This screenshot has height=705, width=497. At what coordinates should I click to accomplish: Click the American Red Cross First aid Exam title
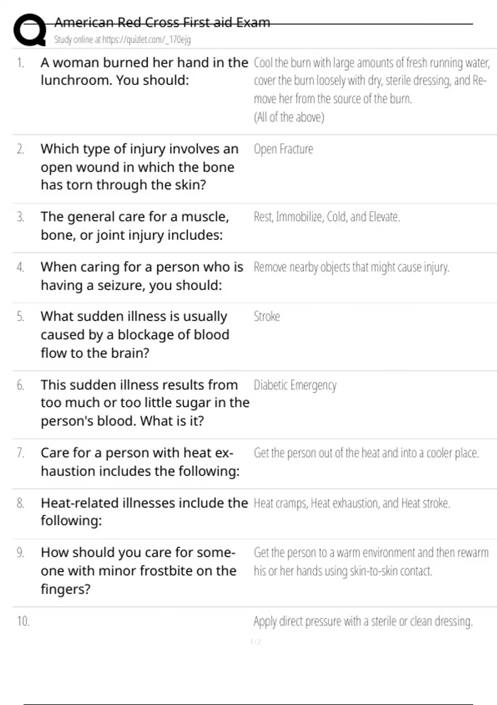click(162, 22)
